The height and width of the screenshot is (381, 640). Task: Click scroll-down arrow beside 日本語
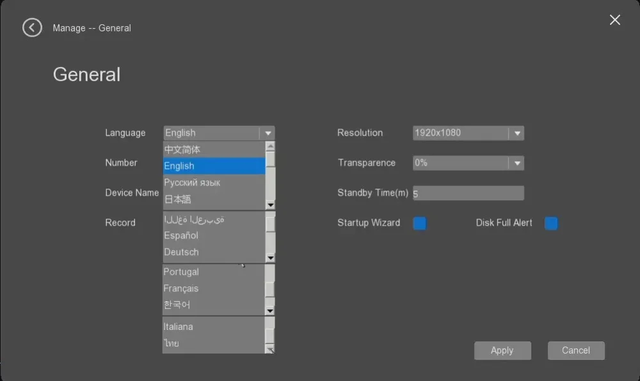(x=270, y=205)
